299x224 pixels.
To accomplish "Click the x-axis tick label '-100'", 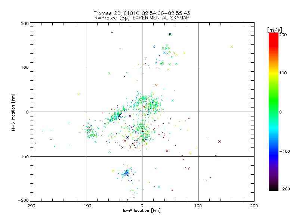I will (x=86, y=206).
